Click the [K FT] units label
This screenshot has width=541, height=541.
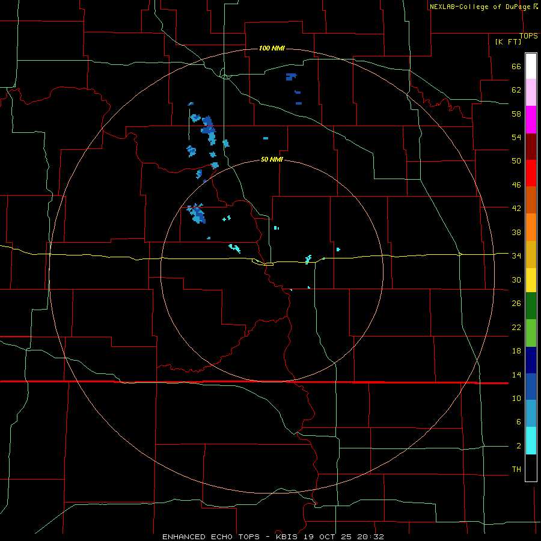click(x=508, y=41)
